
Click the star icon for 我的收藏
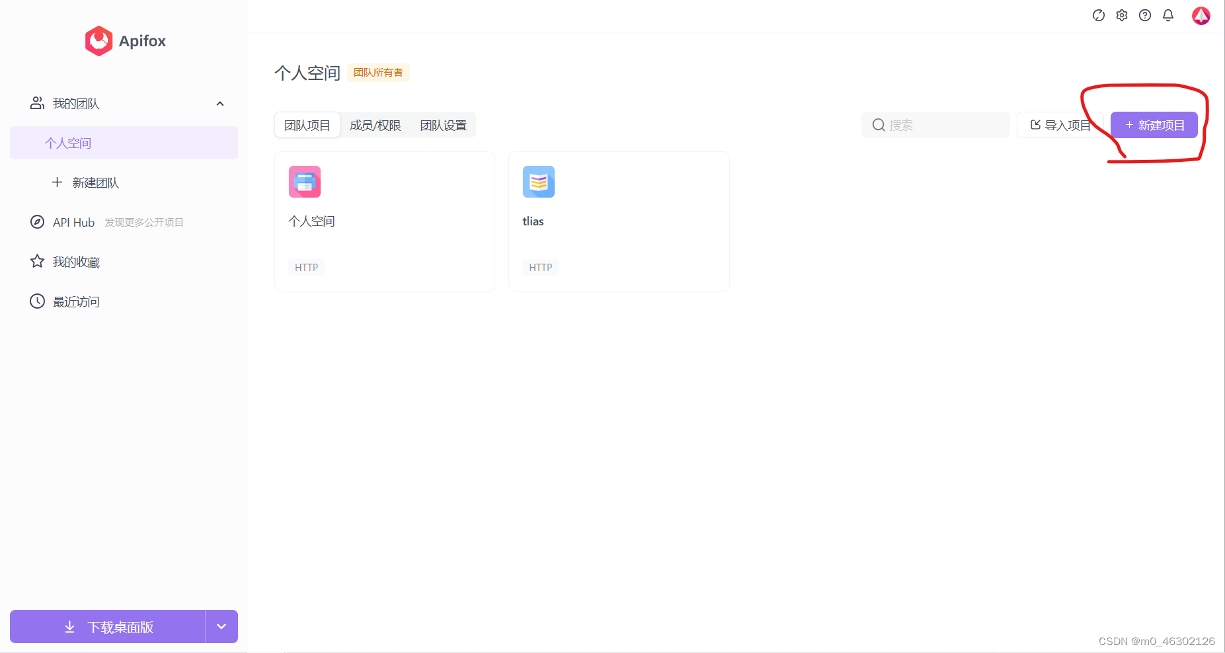click(38, 262)
